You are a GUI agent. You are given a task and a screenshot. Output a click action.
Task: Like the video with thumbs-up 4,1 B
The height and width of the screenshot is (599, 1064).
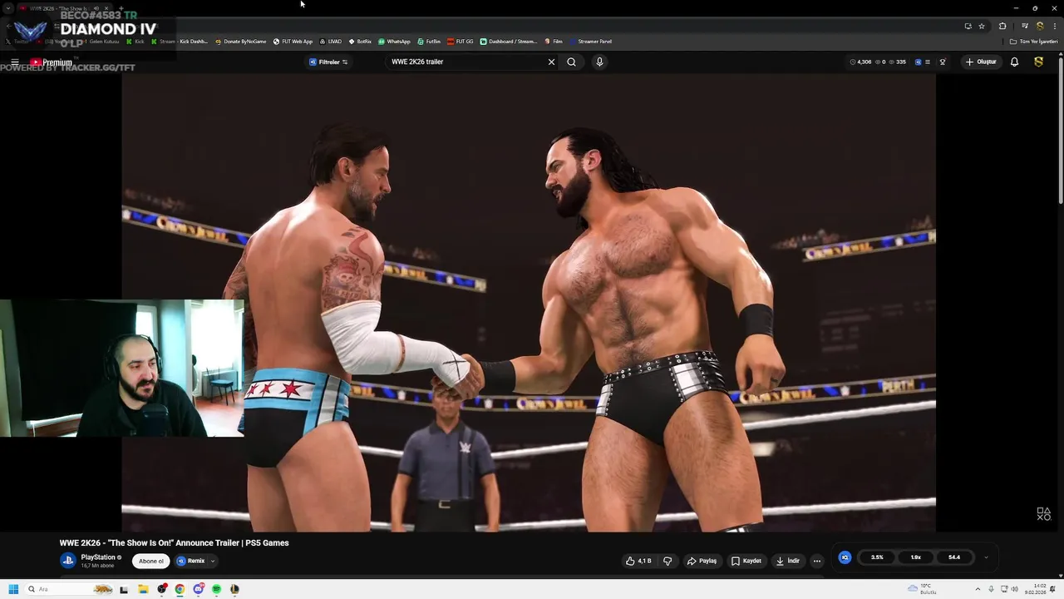(638, 561)
